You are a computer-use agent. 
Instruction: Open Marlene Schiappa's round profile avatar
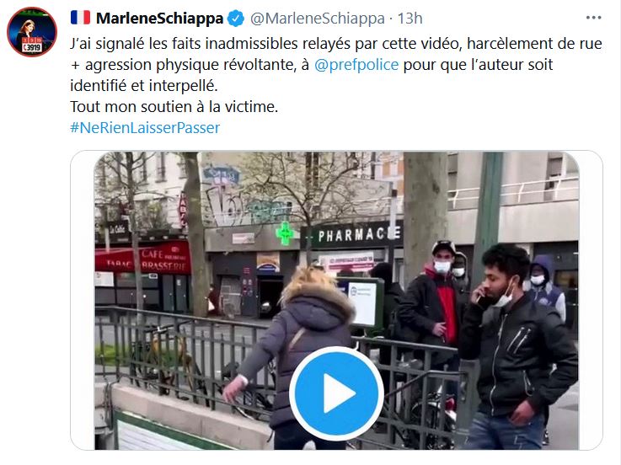point(32,32)
